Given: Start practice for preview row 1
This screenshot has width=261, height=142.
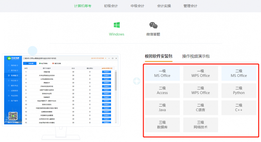Looking at the screenshot, I should pyautogui.click(x=107, y=72).
